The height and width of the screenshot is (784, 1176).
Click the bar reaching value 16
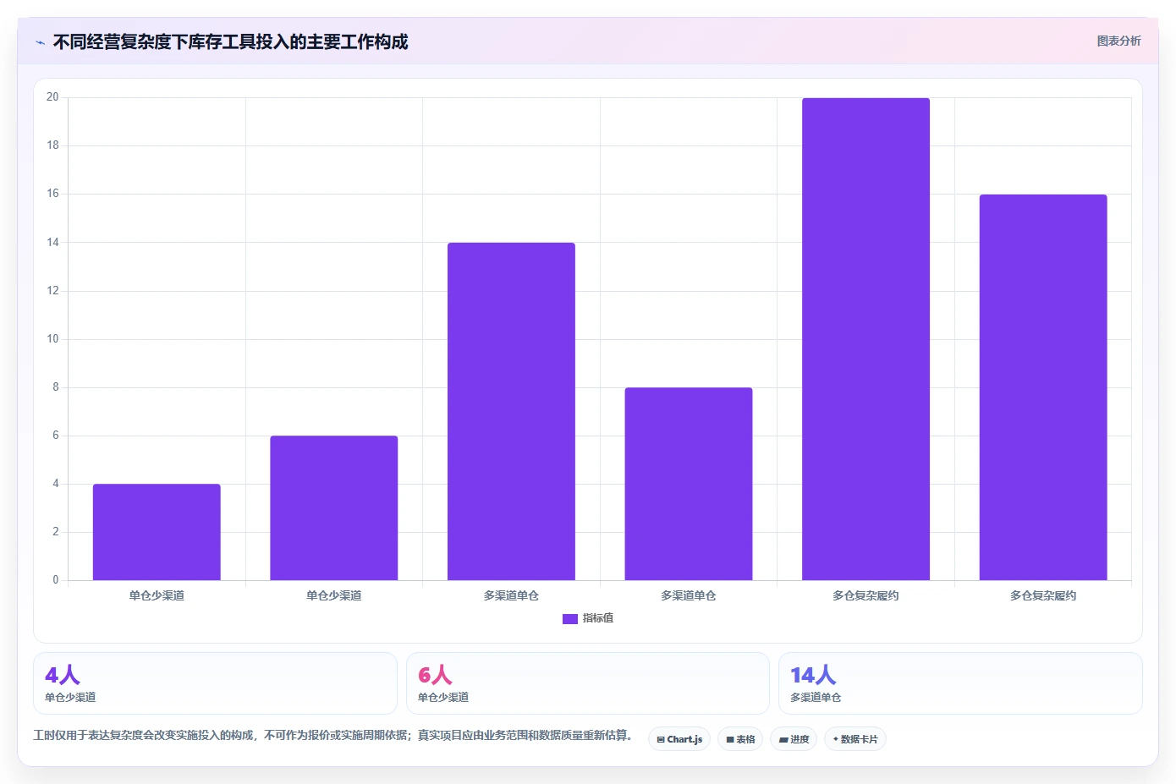[1043, 387]
